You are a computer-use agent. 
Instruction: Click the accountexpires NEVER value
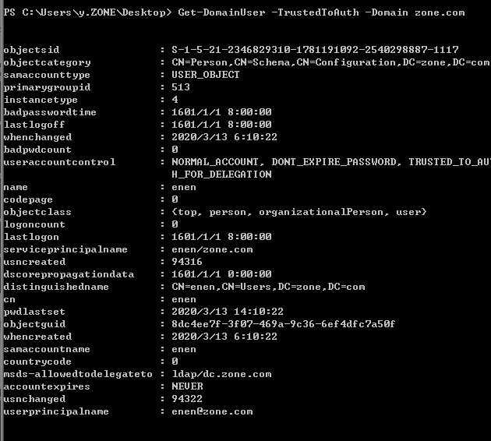click(x=187, y=386)
